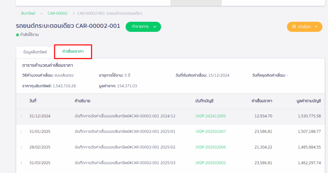Click the มูลค่าตามบัญชี column header
This screenshot has height=173, width=328.
pos(308,101)
